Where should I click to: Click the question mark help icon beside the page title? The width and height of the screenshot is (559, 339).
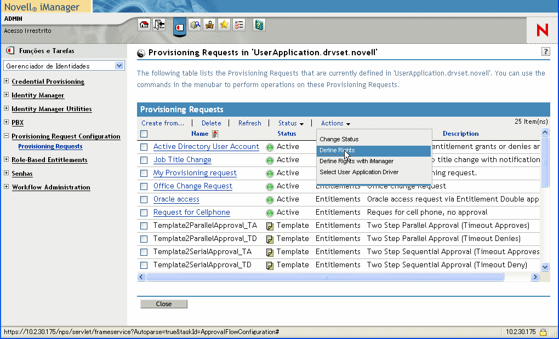coord(545,51)
